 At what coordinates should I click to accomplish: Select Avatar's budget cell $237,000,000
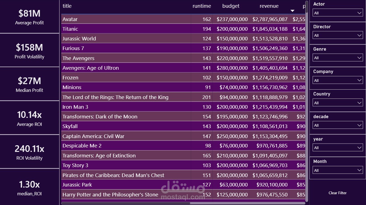(x=232, y=19)
